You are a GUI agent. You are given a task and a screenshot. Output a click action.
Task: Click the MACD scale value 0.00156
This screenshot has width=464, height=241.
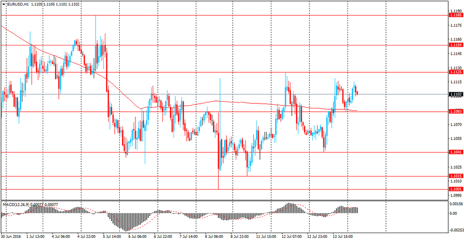coord(457,204)
